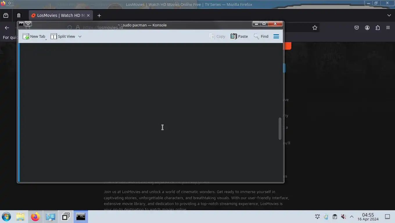
Task: Click window switcher icon in taskbar
Action: click(x=66, y=217)
